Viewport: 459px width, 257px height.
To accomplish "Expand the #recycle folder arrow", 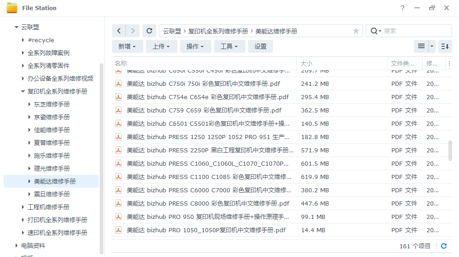I will pyautogui.click(x=23, y=40).
